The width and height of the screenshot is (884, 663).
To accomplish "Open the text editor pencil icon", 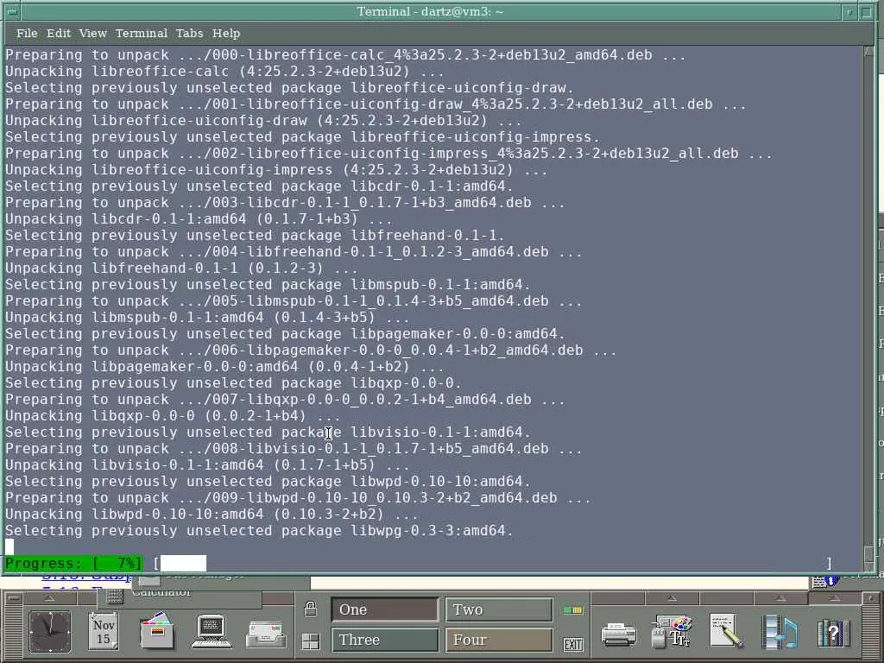I will [725, 631].
